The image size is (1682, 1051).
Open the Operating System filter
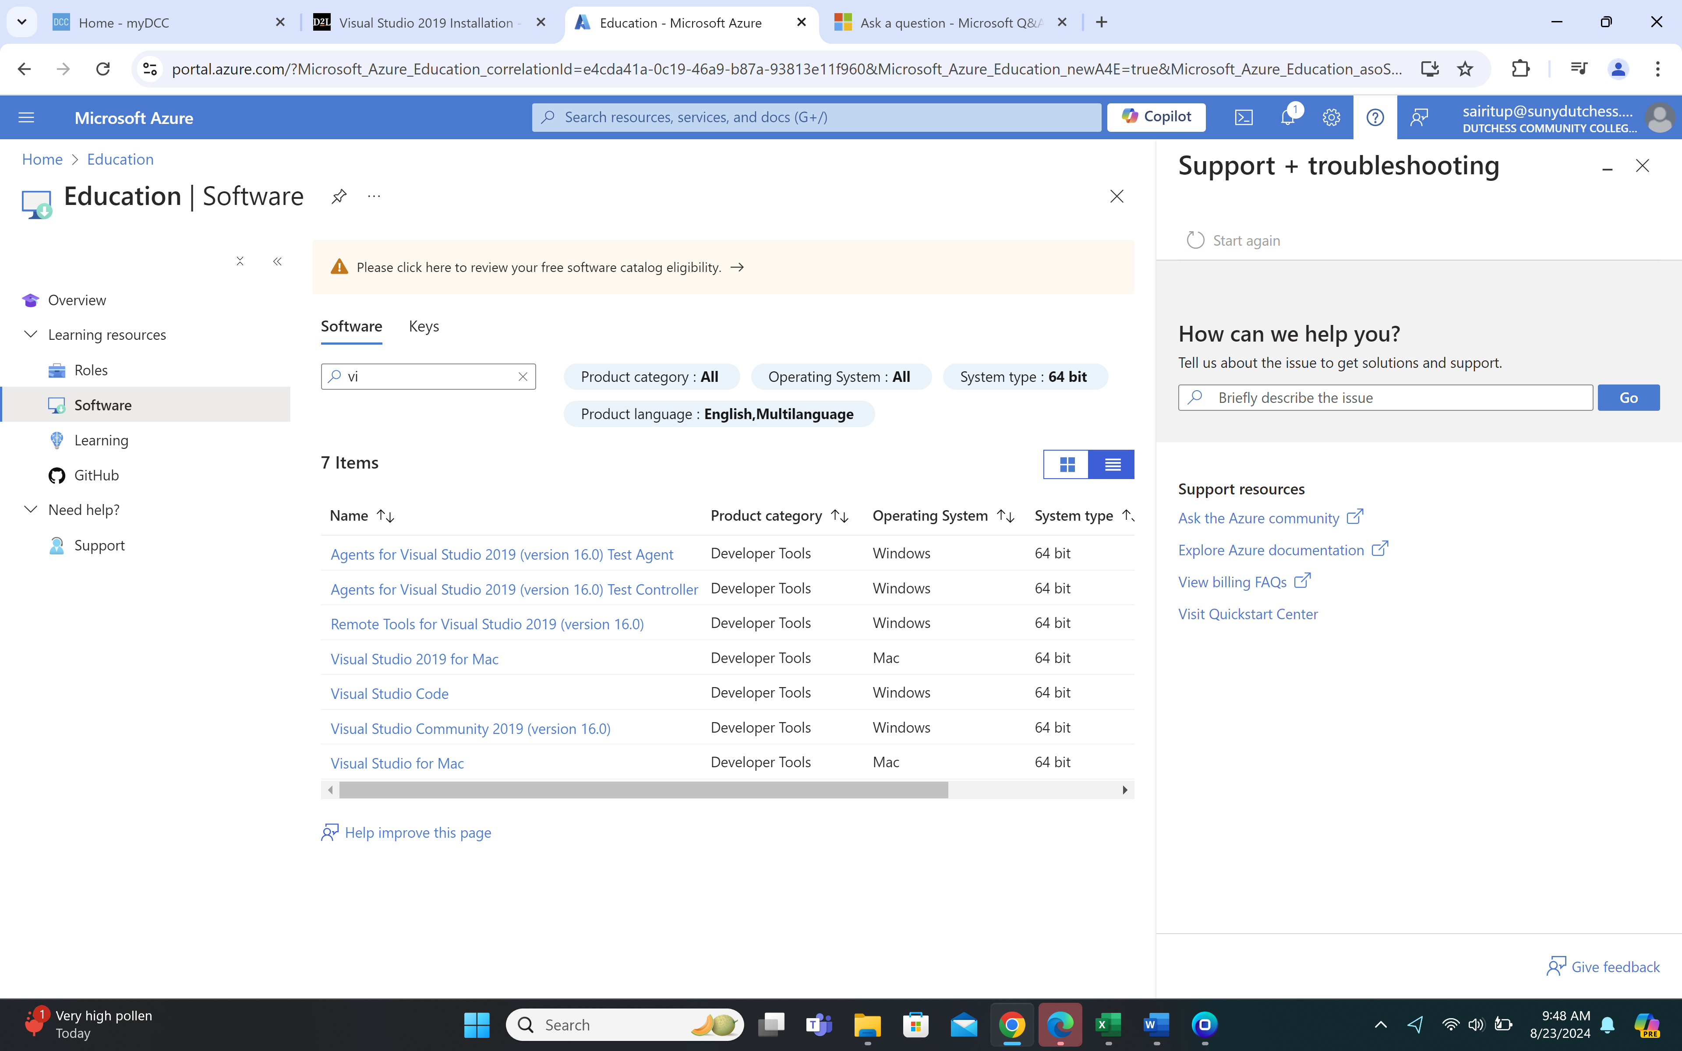click(840, 376)
